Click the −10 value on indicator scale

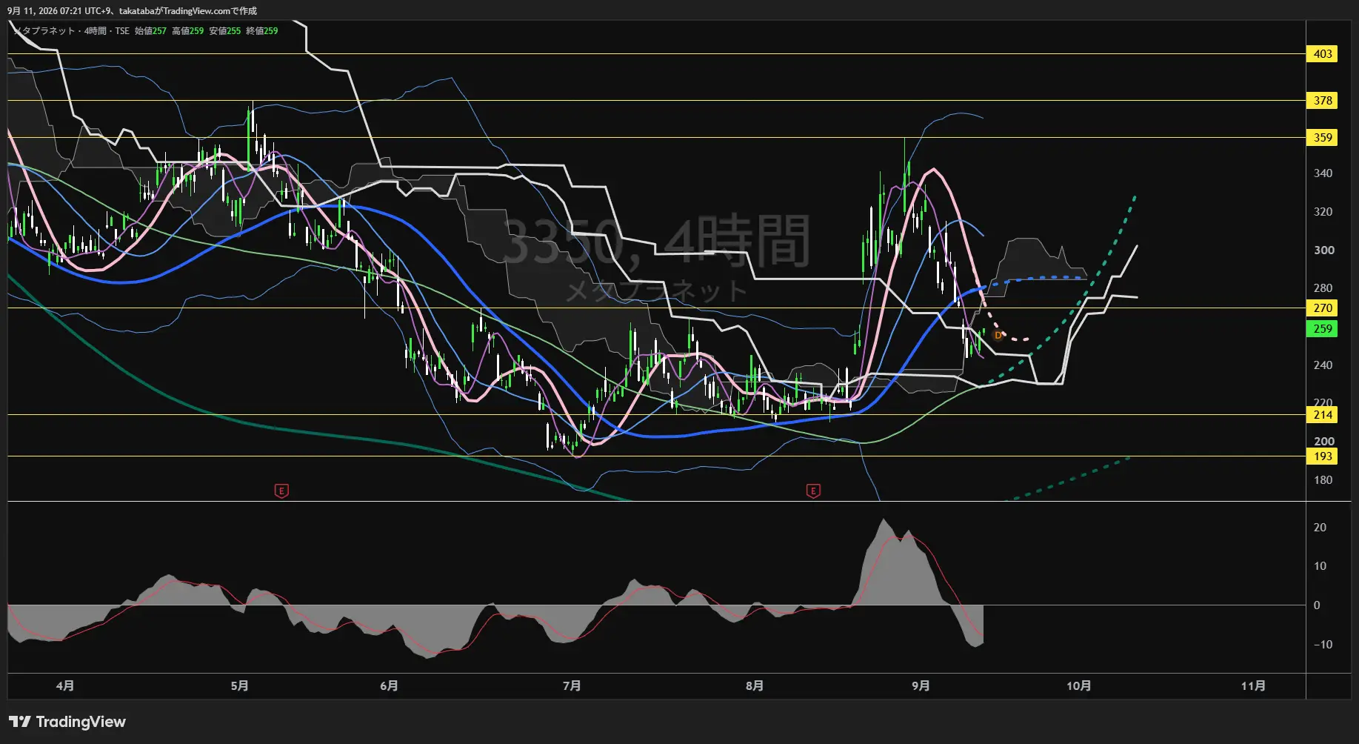[1323, 645]
